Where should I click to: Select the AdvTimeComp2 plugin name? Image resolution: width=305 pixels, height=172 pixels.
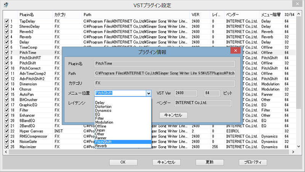click(33, 73)
